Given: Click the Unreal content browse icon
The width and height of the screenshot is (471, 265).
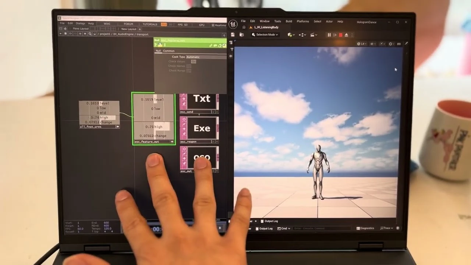Looking at the screenshot, I should [x=242, y=35].
